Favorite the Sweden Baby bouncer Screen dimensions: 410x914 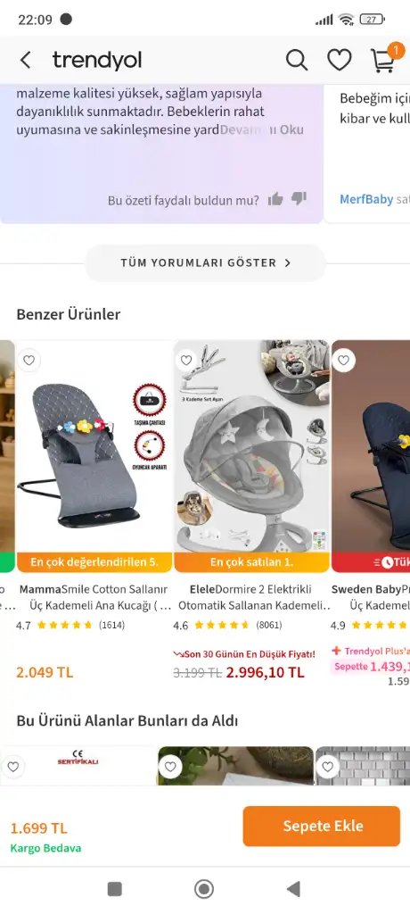pos(344,361)
